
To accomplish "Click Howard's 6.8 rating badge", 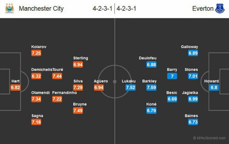I will [x=214, y=87].
